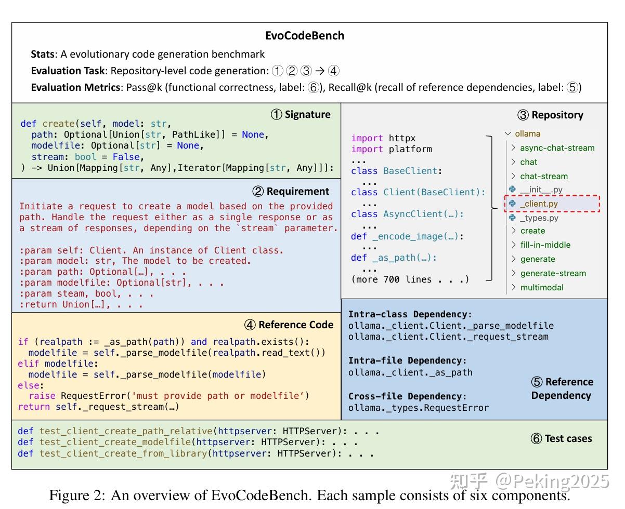Click the 'Intra-file Dependency:' label

click(408, 360)
